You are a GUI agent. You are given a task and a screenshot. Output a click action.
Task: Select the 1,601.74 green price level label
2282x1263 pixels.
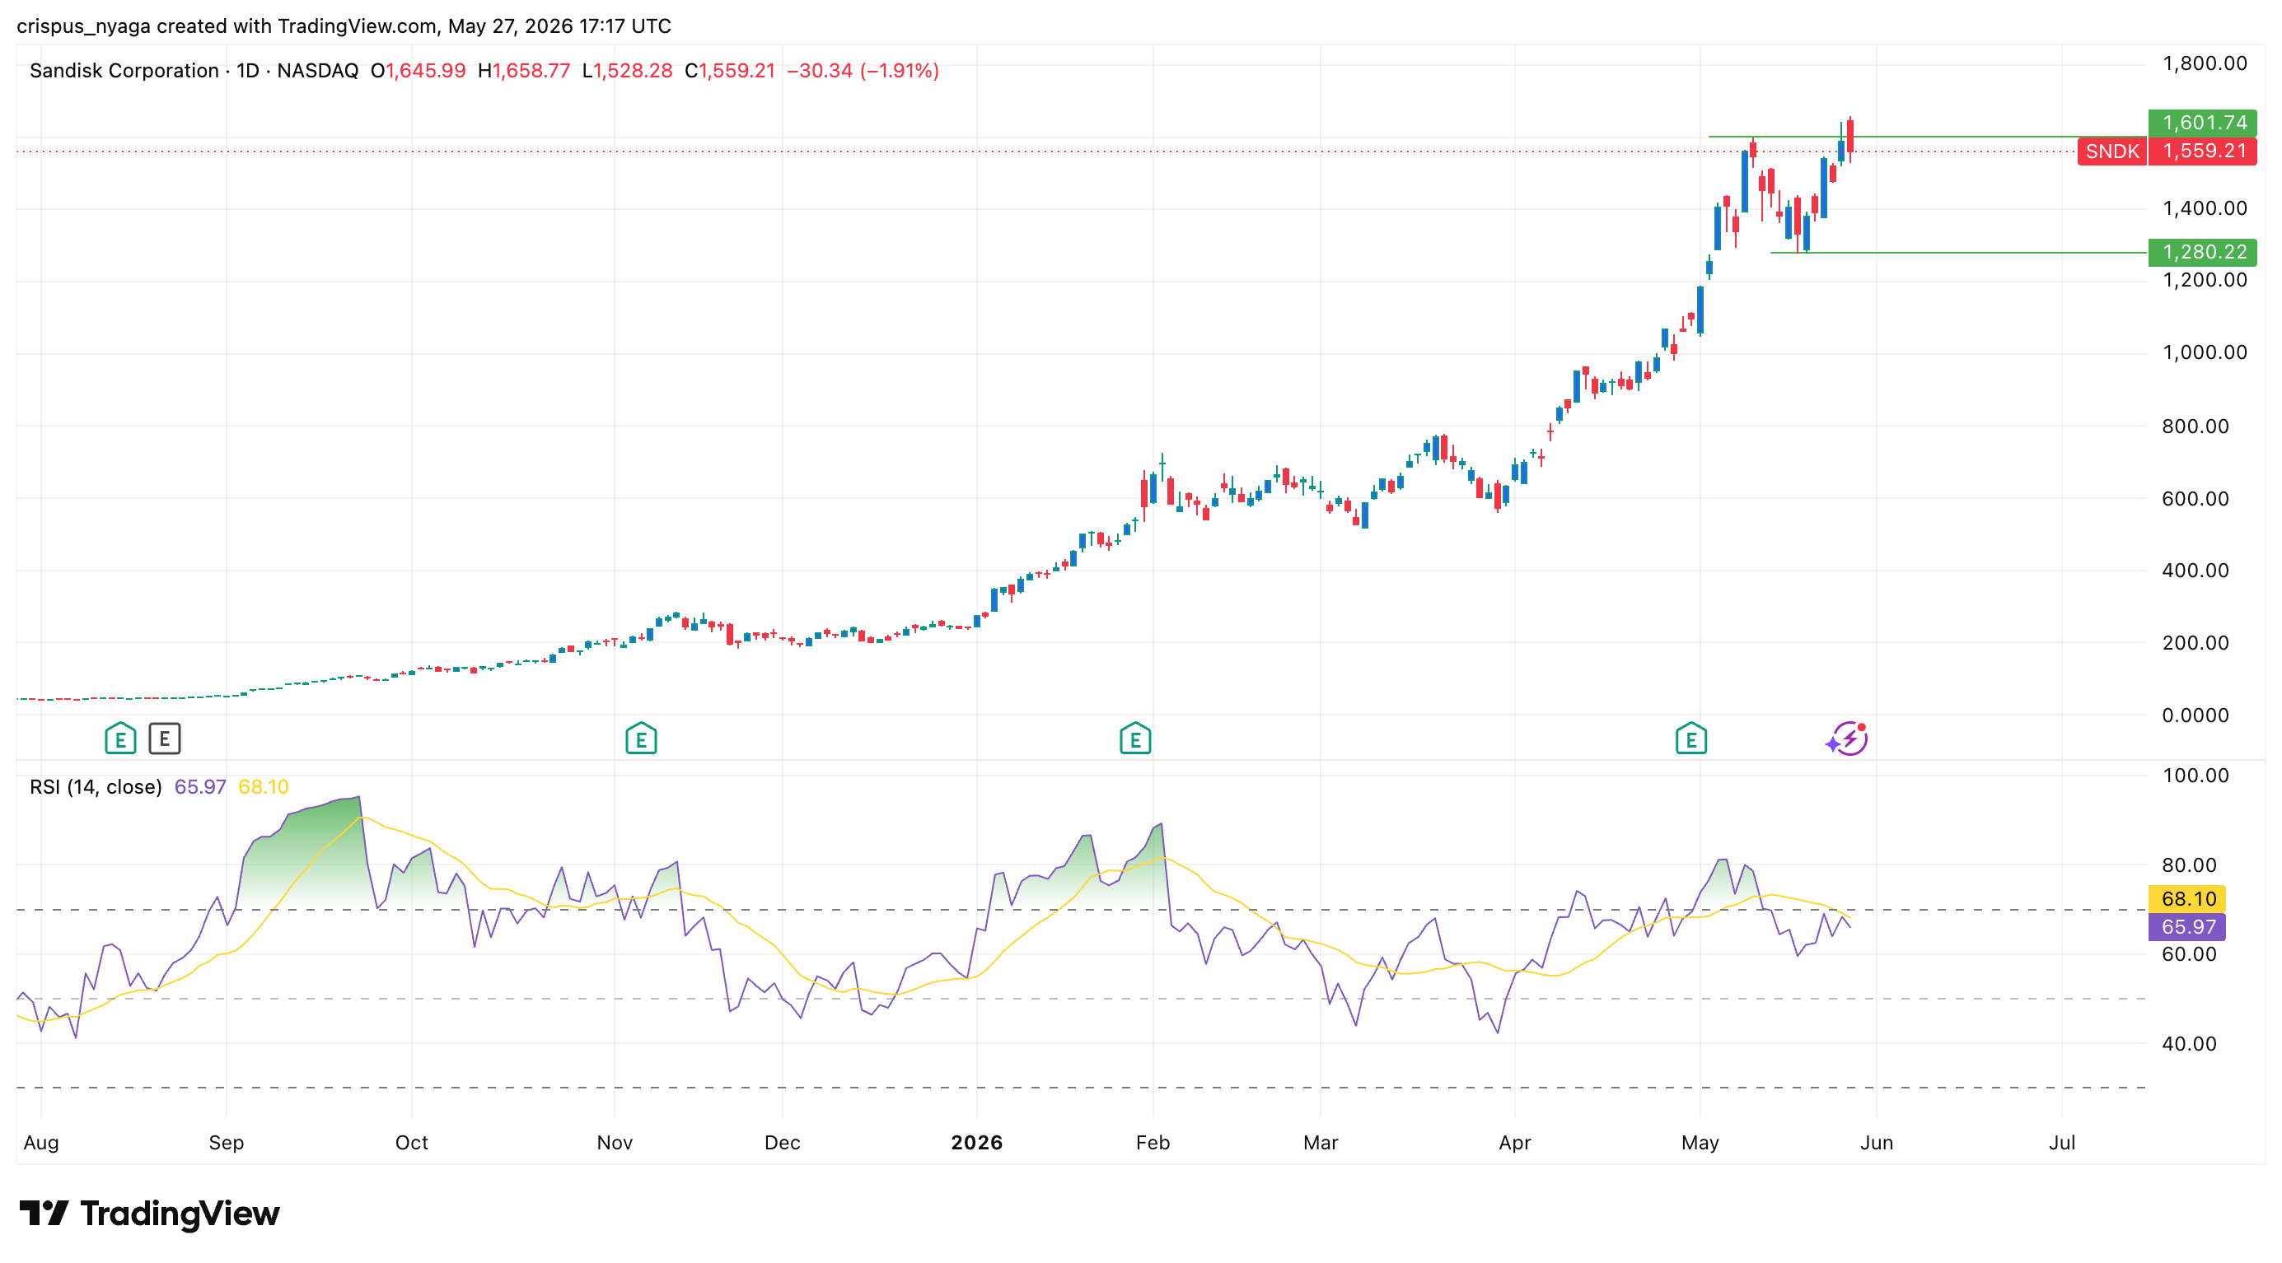(x=2203, y=123)
